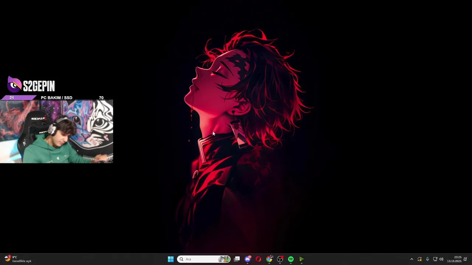The image size is (472, 265).
Task: Click the Ara search box
Action: 204,259
